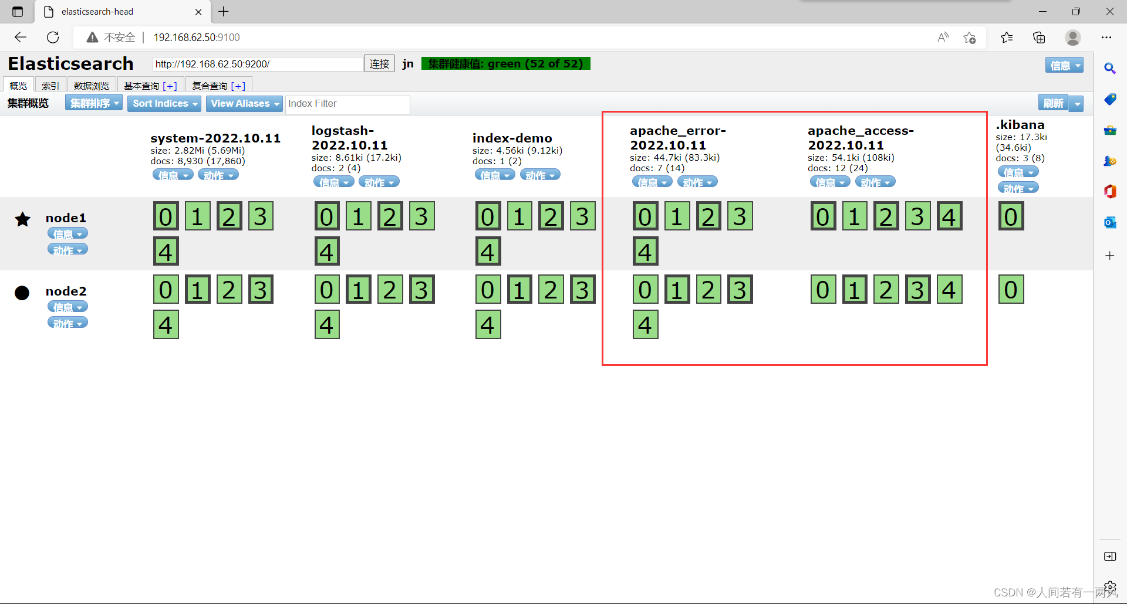
Task: Reload the current page
Action: [53, 38]
